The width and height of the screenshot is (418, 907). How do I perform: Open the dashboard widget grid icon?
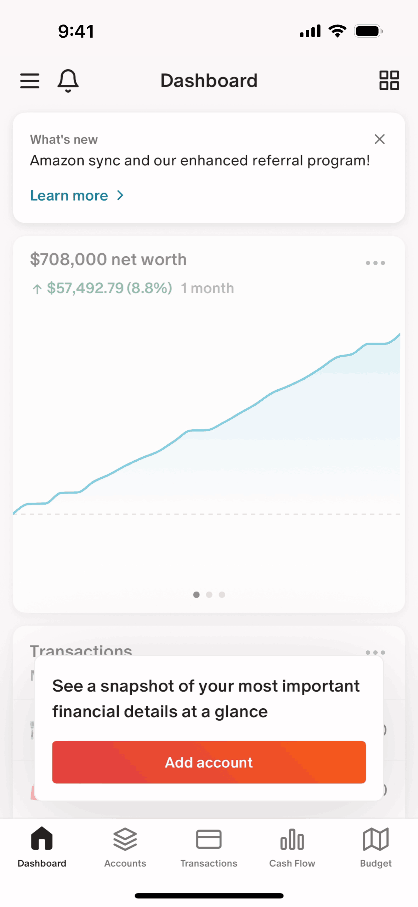tap(389, 81)
